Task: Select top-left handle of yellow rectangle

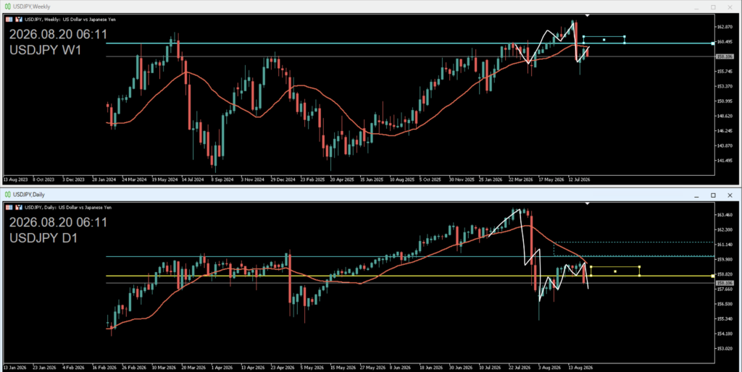Action: pos(591,267)
